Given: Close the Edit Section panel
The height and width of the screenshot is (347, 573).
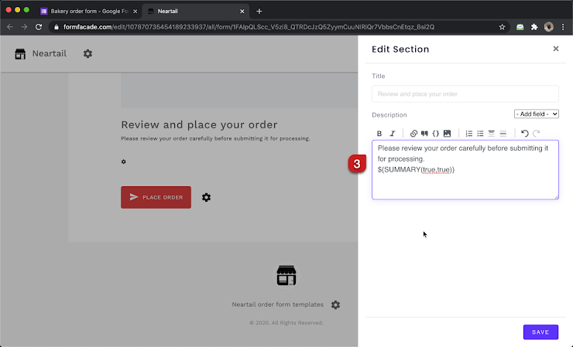Looking at the screenshot, I should click(x=555, y=49).
